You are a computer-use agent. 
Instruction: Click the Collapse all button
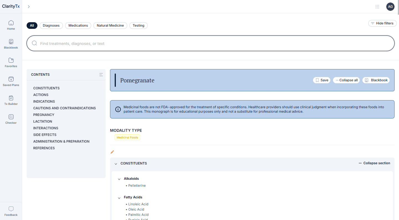tap(346, 80)
